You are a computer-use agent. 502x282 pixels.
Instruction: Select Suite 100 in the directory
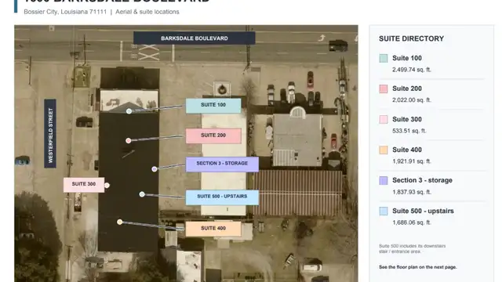(407, 58)
